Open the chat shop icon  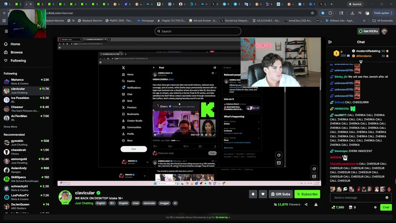coord(351,207)
